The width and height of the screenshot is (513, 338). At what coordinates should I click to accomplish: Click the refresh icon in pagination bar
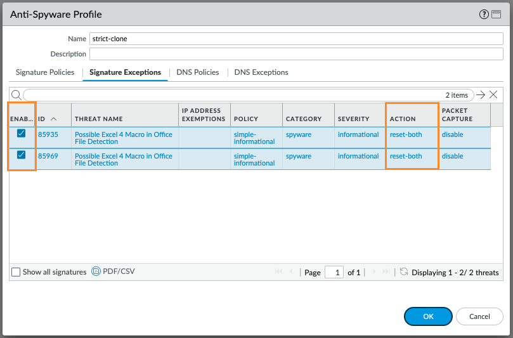[x=403, y=272]
